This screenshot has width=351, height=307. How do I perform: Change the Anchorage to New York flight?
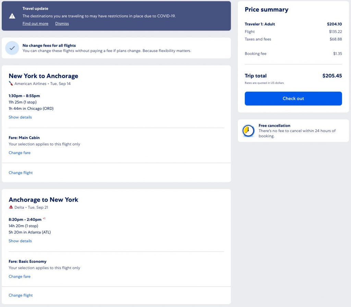coord(21,295)
